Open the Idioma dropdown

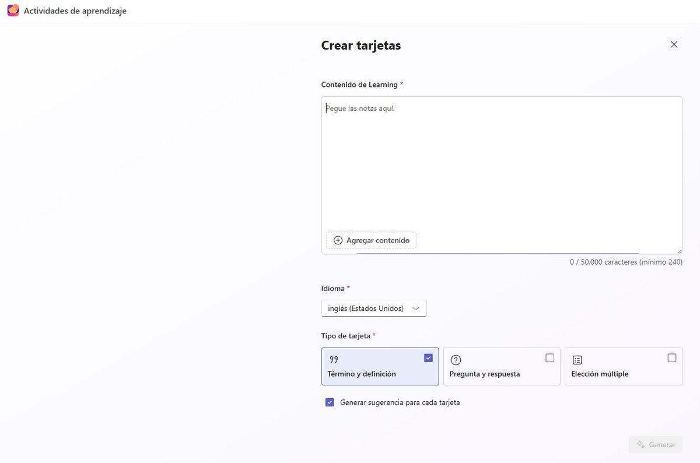tap(374, 308)
